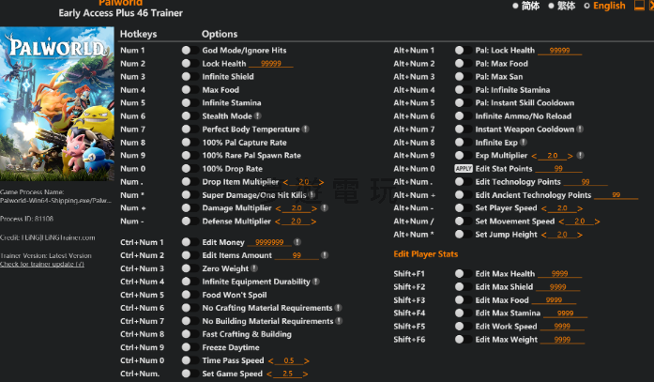Viewport: 654px width, 382px height.
Task: Switch on 100% Rare Pal Spawn Rate
Action: point(190,155)
